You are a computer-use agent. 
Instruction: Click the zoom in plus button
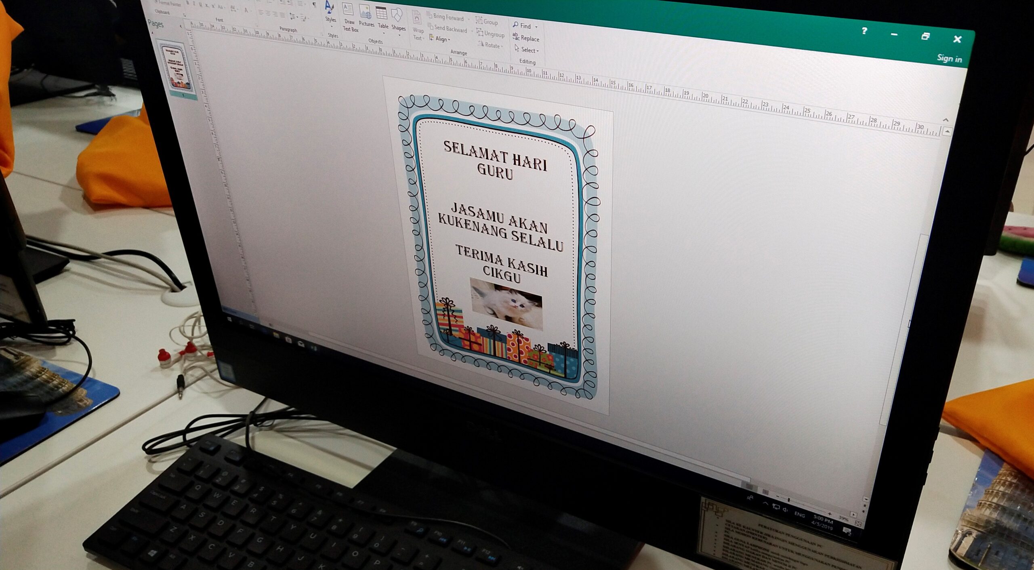click(x=830, y=513)
